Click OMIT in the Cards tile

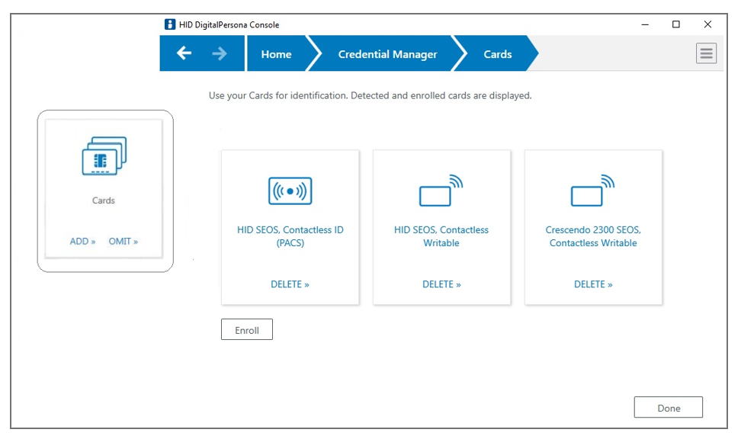tap(123, 241)
